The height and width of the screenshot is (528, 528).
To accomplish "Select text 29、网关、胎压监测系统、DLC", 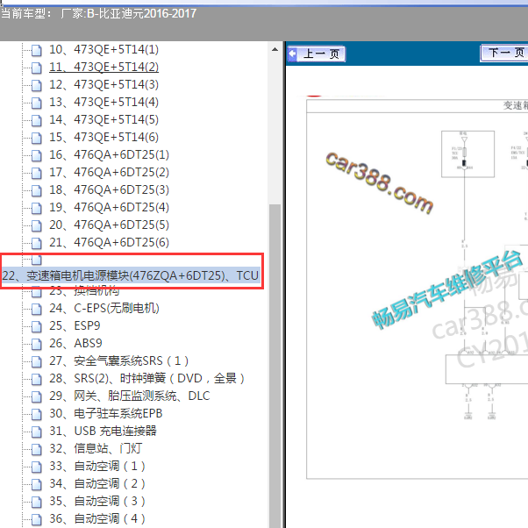I will click(130, 396).
